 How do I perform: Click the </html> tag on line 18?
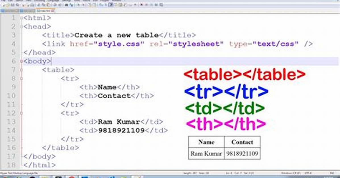(40, 165)
